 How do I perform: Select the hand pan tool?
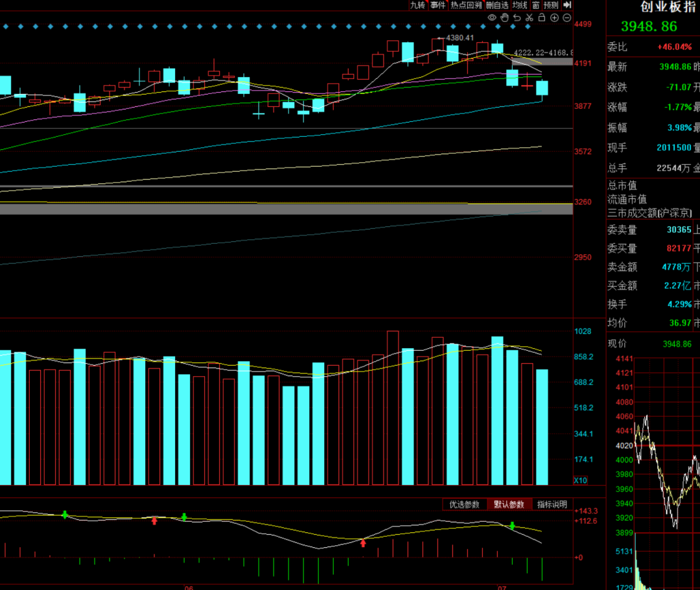[x=504, y=18]
